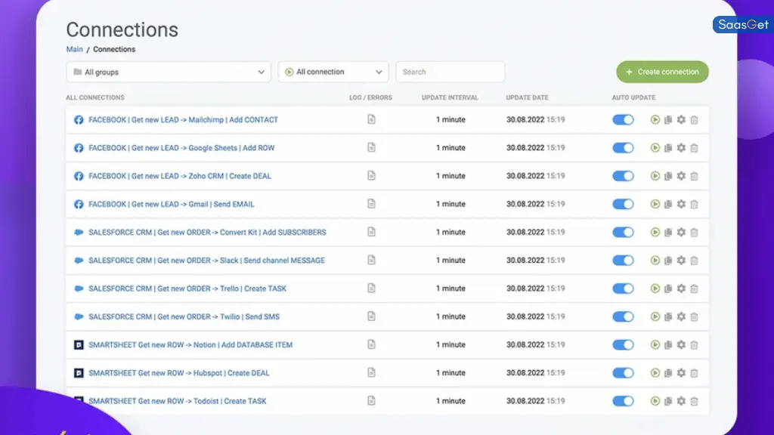The height and width of the screenshot is (435, 774).
Task: Click inside the Search field
Action: coord(450,71)
